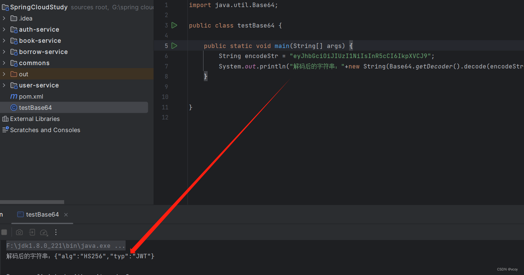Viewport: 524px width, 275px height.
Task: Run the testBase64 class from line 3 gutter
Action: pos(174,25)
